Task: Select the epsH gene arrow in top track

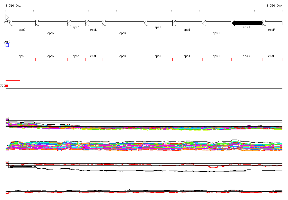Action: click(x=217, y=23)
